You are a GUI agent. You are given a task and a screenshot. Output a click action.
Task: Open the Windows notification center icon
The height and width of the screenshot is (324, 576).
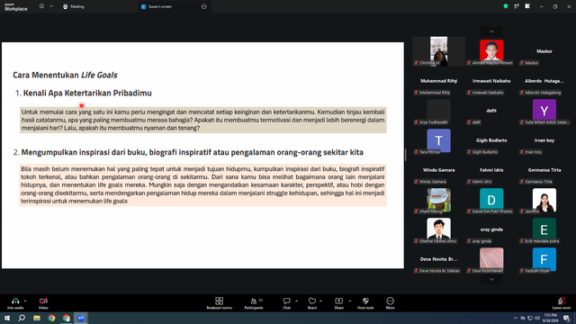[x=566, y=318]
